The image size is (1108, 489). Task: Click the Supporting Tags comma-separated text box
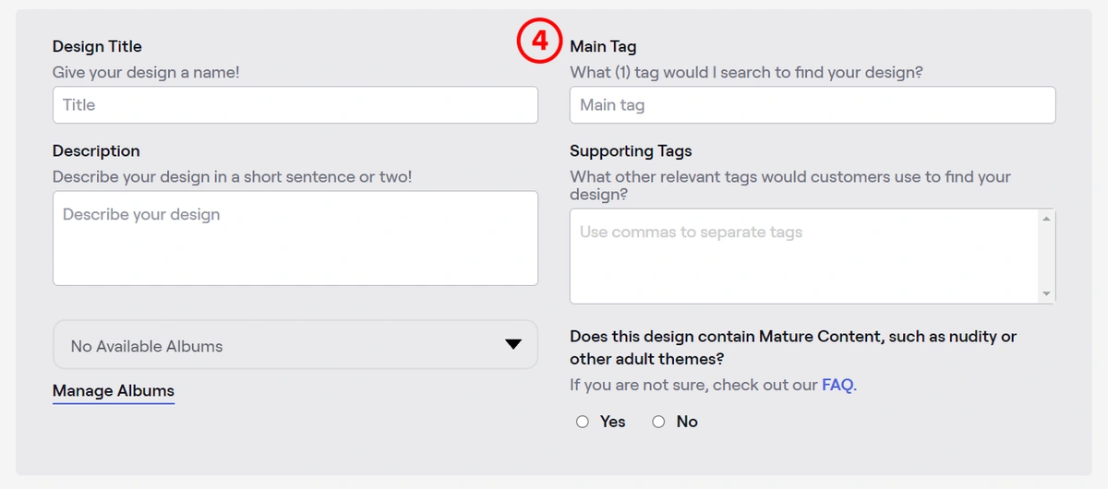coord(804,256)
